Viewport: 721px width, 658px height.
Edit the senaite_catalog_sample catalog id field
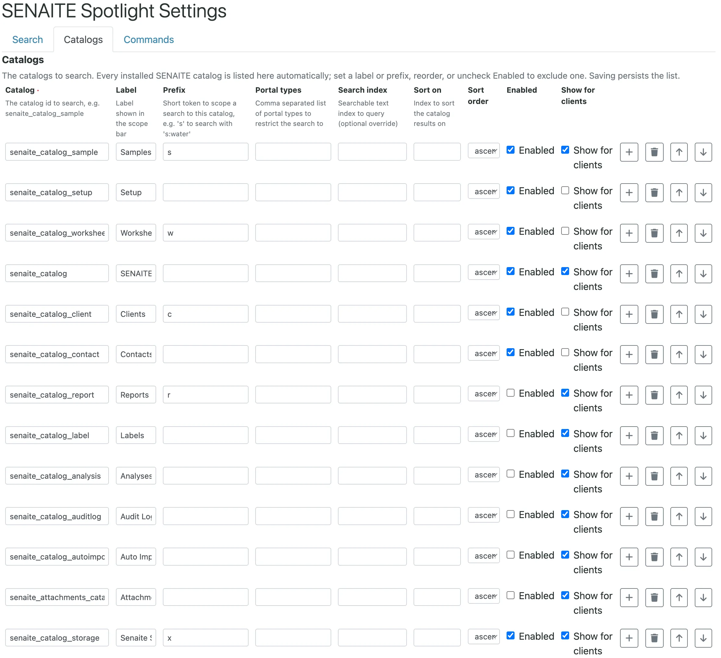[57, 152]
